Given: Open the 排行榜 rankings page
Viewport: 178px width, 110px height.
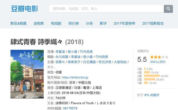Looking at the screenshot, I should 73,23.
